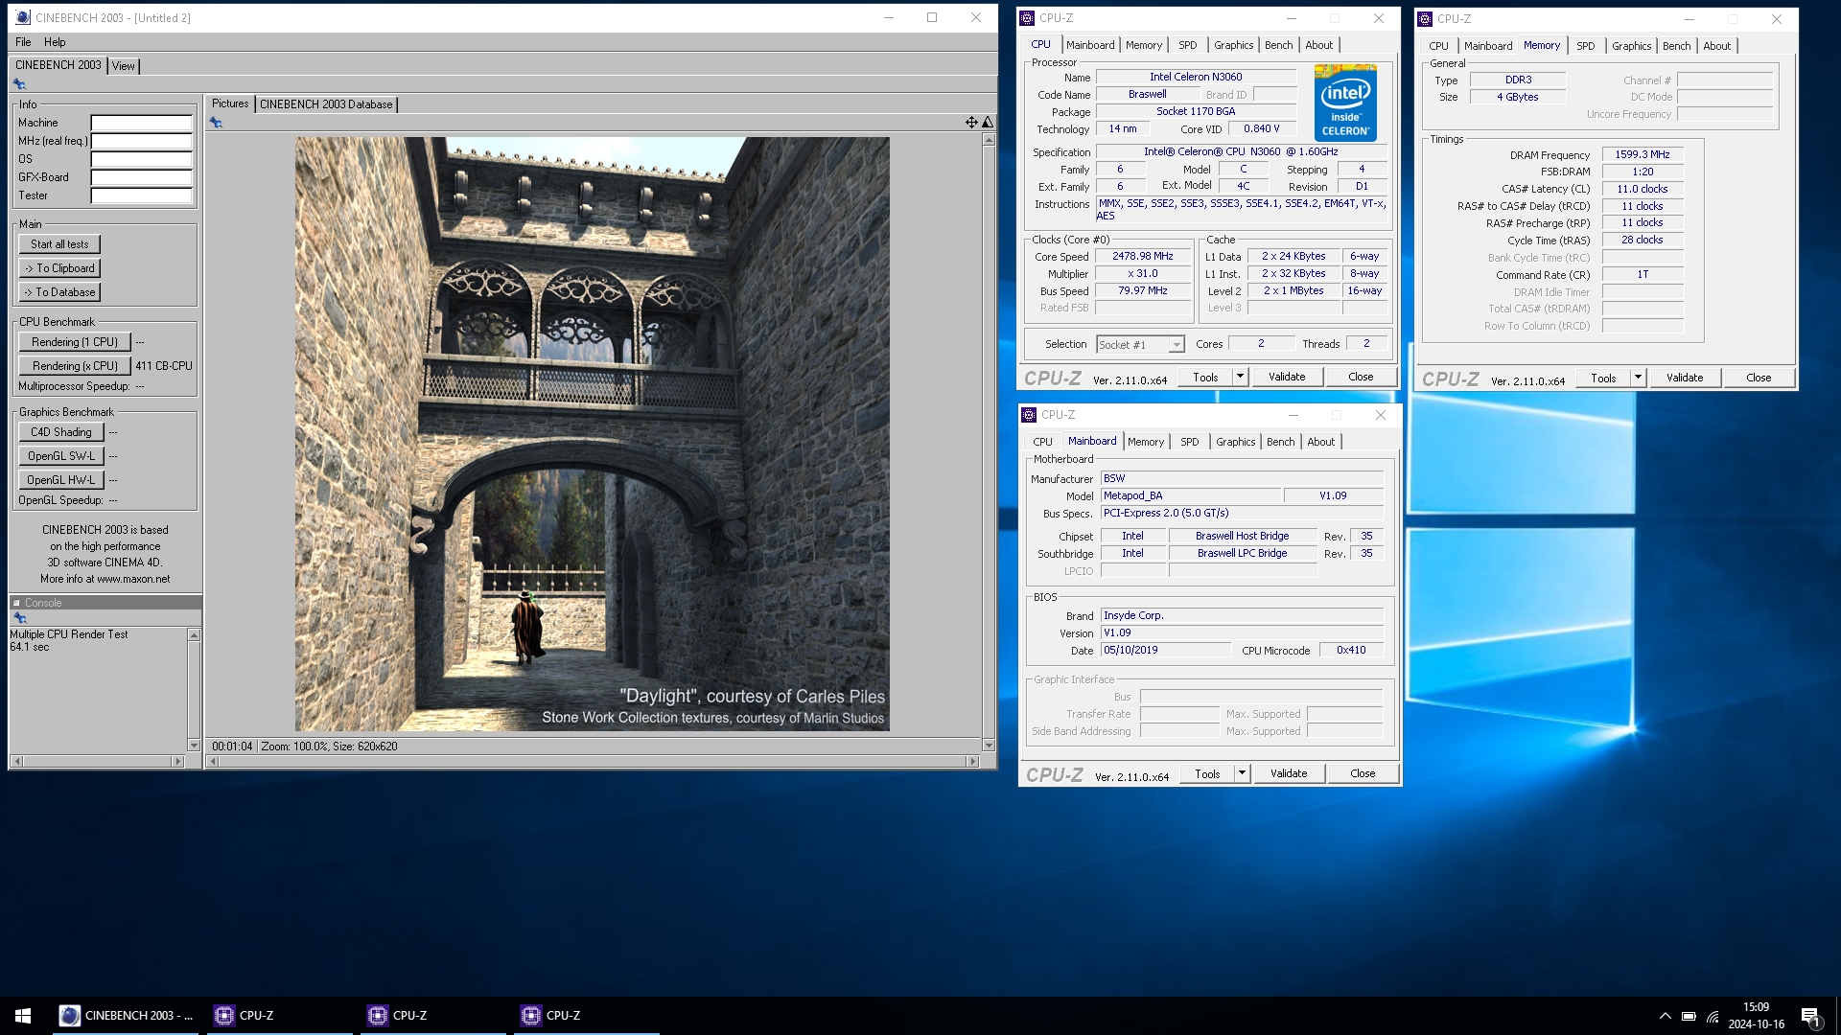Open the notification center icon
1841x1035 pixels.
pyautogui.click(x=1810, y=1016)
